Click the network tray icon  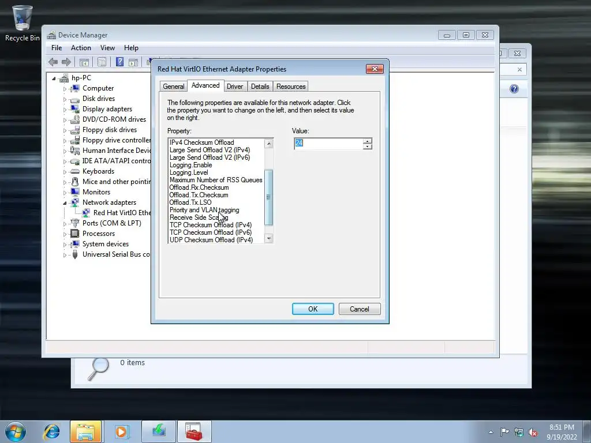click(x=519, y=432)
